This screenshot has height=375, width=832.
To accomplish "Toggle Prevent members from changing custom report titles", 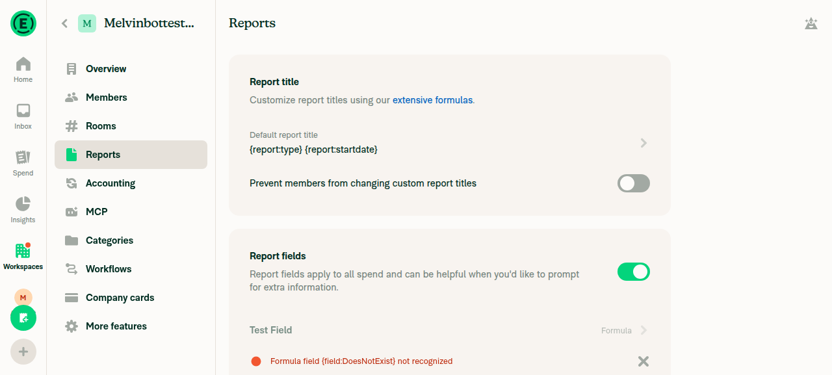I will click(x=634, y=183).
